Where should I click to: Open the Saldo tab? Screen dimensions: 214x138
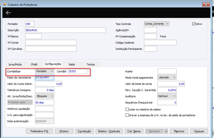(x=72, y=64)
